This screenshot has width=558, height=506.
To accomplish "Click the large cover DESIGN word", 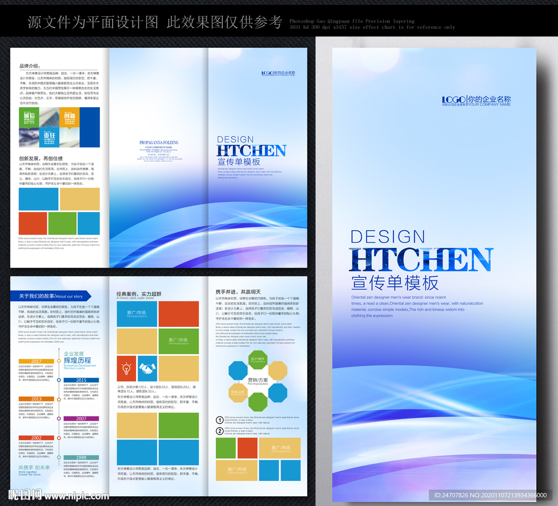I will click(x=388, y=237).
